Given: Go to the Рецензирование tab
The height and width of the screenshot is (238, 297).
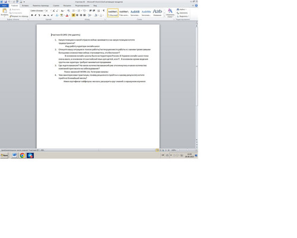Looking at the screenshot, I should (x=82, y=5).
